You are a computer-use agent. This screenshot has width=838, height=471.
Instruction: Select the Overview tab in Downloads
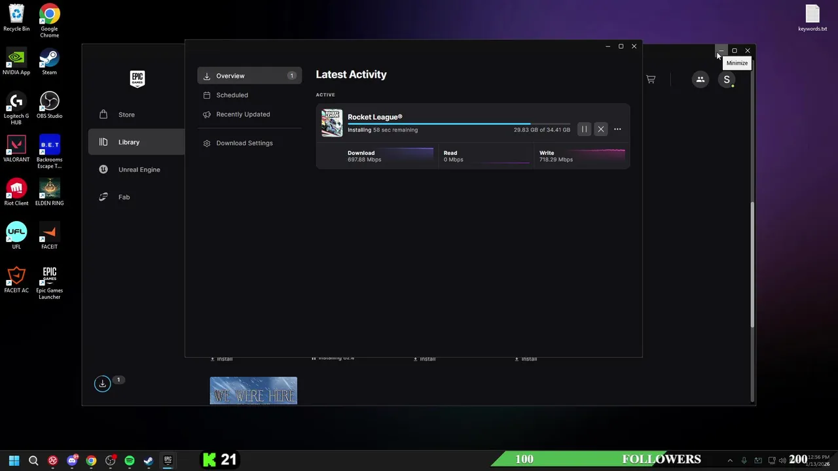point(249,76)
